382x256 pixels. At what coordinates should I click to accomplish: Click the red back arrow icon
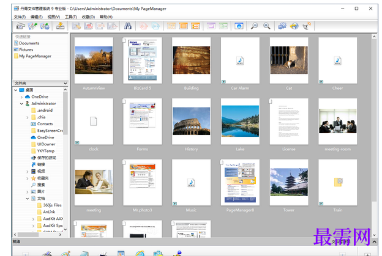click(x=144, y=26)
